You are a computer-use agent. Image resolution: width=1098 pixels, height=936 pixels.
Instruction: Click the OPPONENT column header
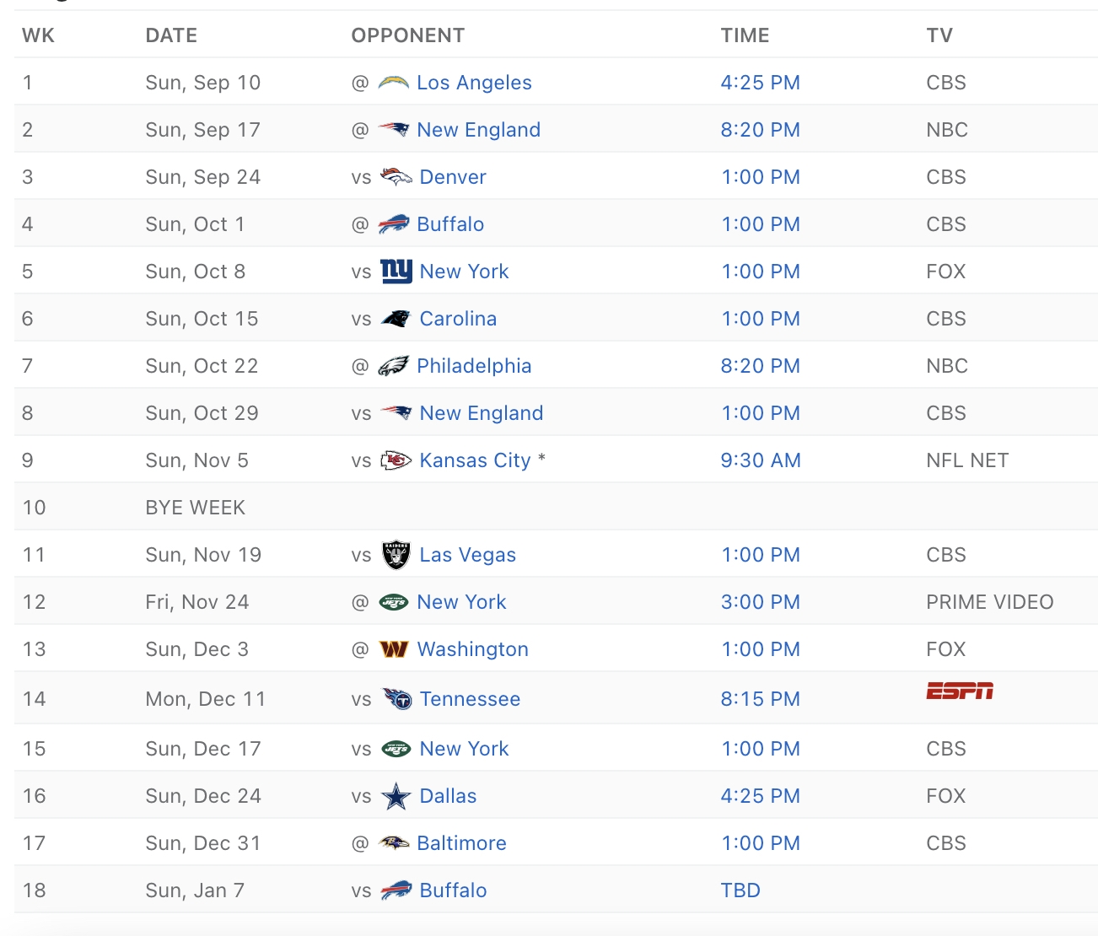tap(407, 35)
